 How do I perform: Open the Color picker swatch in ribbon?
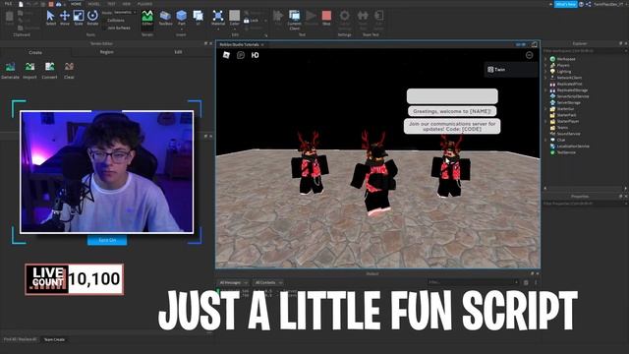[x=234, y=16]
